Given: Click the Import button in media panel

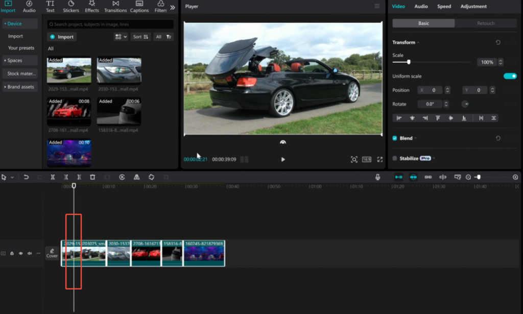Looking at the screenshot, I should point(61,37).
